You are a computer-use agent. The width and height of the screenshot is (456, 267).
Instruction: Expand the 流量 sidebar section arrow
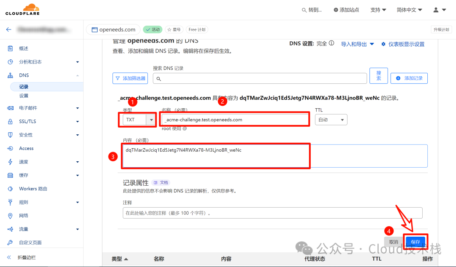pyautogui.click(x=77, y=229)
